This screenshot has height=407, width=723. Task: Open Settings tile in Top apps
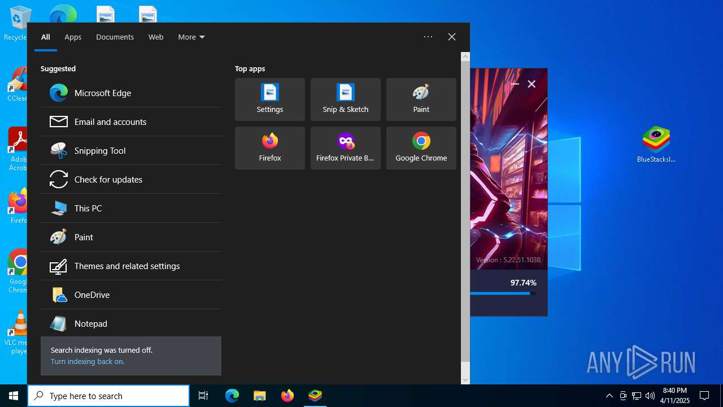[x=270, y=99]
